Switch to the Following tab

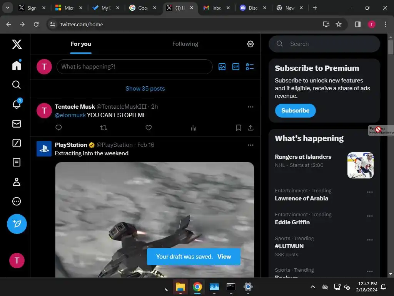185,44
